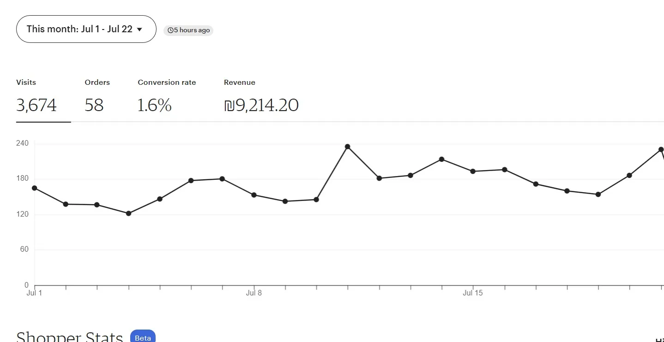
Task: Click the Beta badge beside Shopper Stats
Action: [143, 337]
